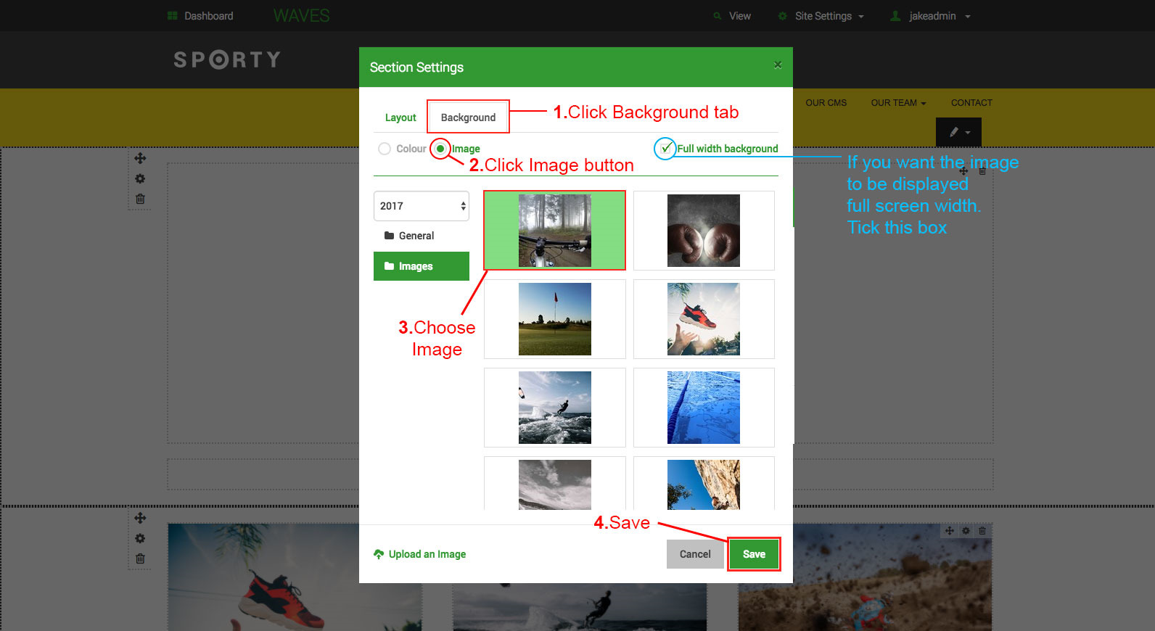The image size is (1155, 631).
Task: Delete the second section with trash icon
Action: 140,558
